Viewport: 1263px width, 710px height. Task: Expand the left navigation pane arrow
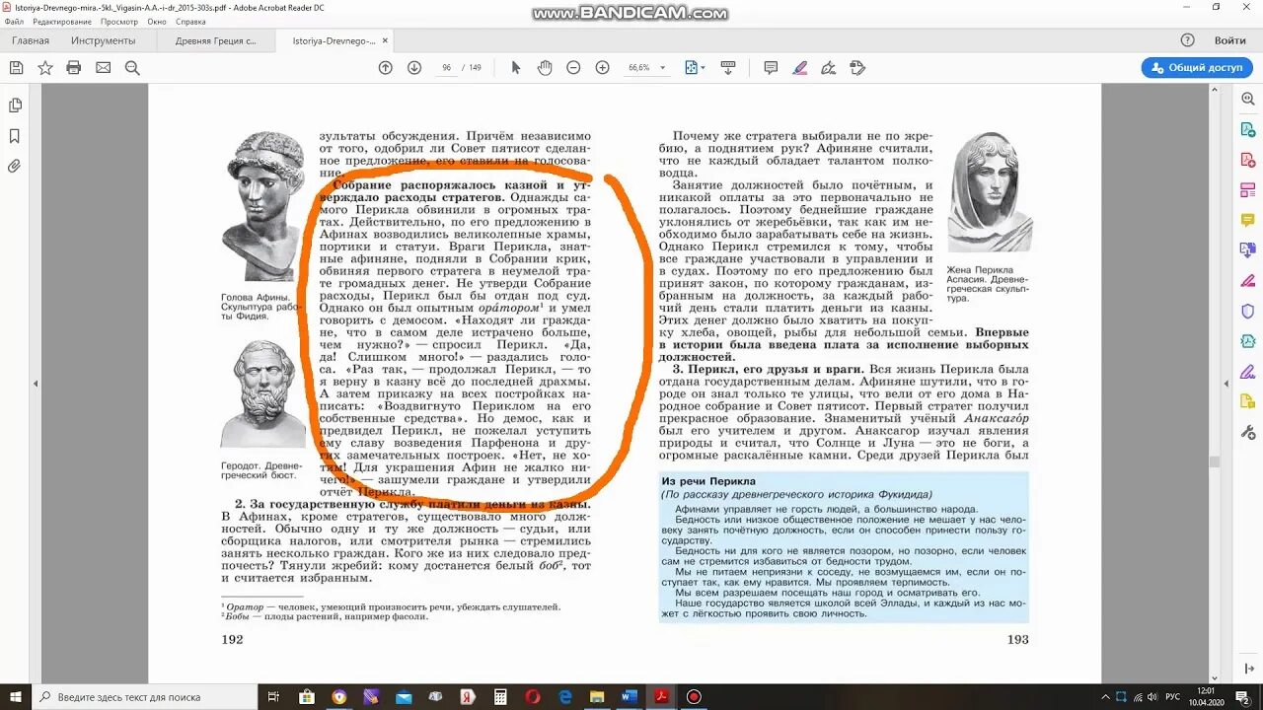pos(37,384)
